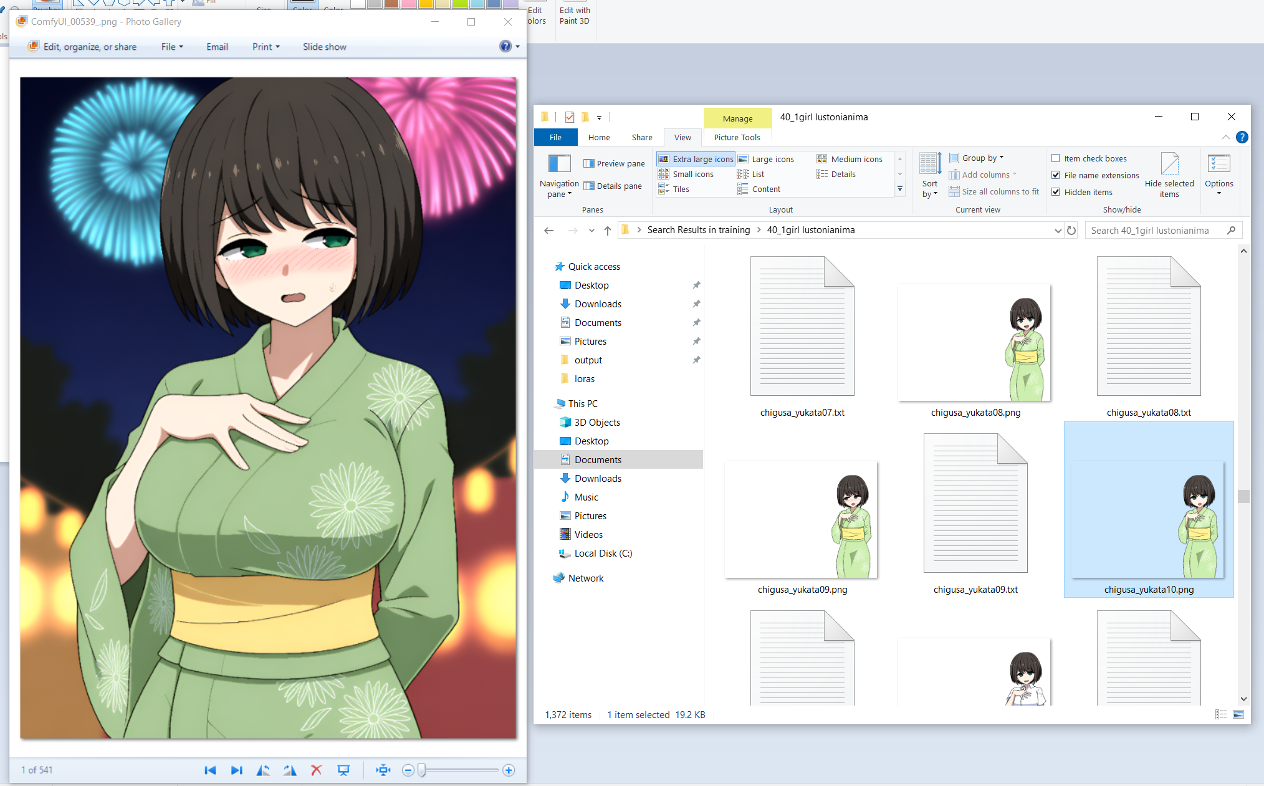The width and height of the screenshot is (1264, 786).
Task: Choose List layout
Action: click(x=751, y=174)
